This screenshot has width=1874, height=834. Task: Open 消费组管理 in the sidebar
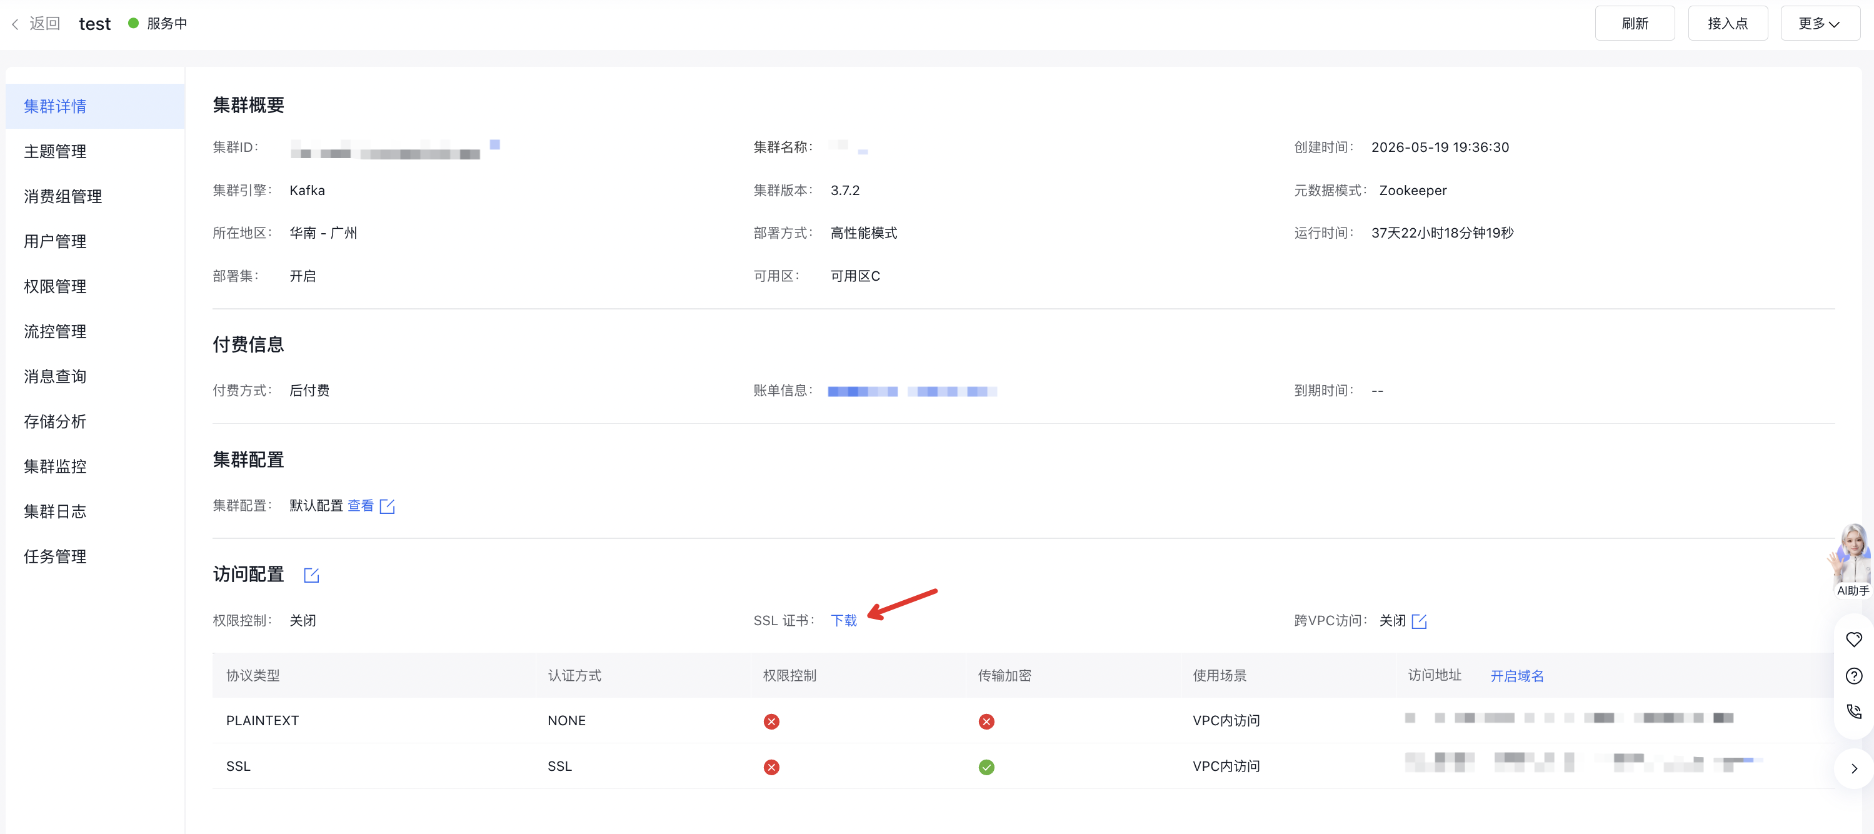coord(63,196)
